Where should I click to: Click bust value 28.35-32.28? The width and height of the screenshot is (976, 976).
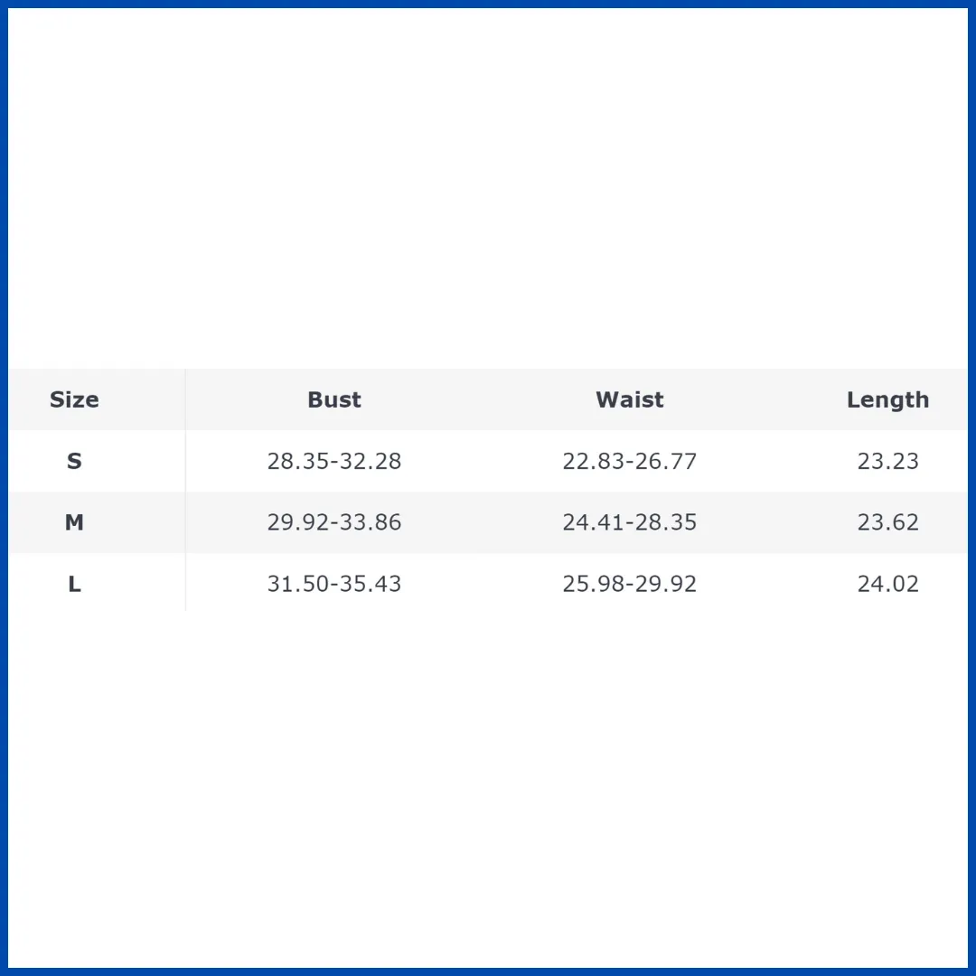[334, 461]
